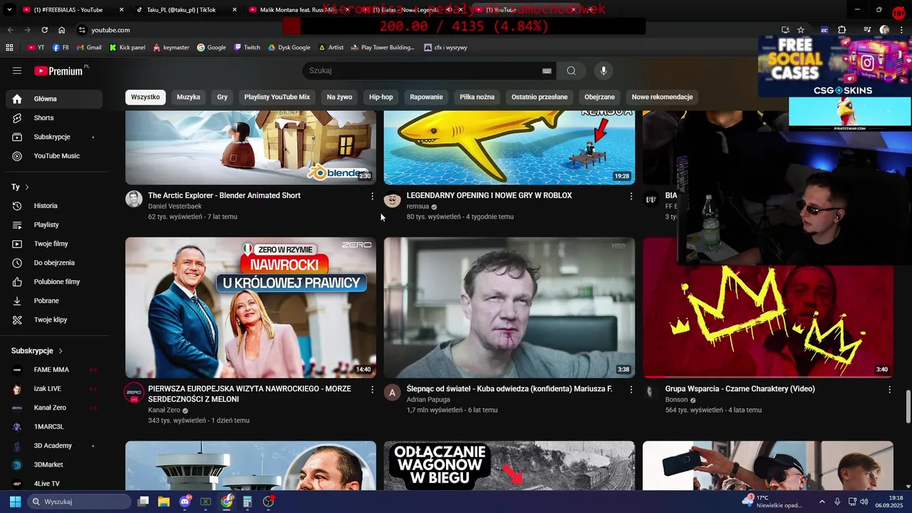Expand the Ty section chevron
912x513 pixels.
(27, 187)
